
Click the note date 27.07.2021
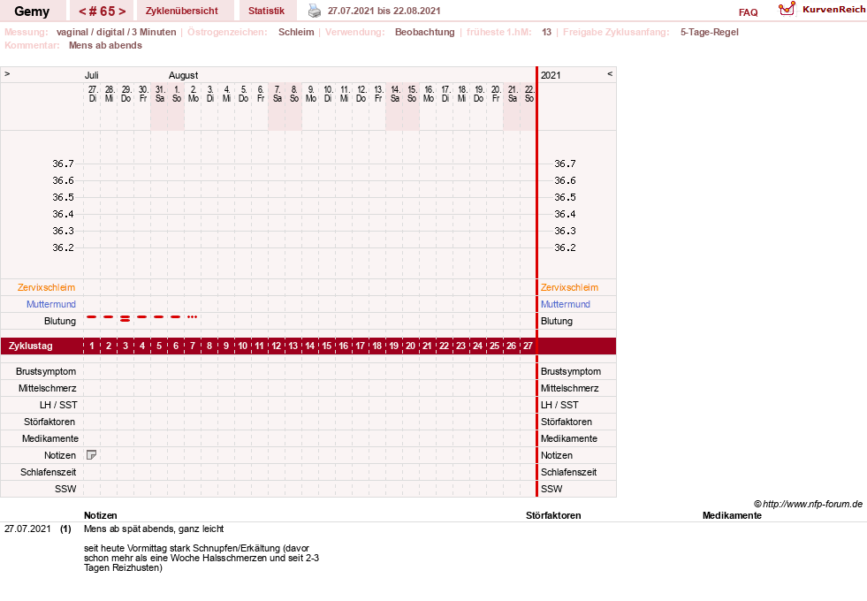pos(27,529)
